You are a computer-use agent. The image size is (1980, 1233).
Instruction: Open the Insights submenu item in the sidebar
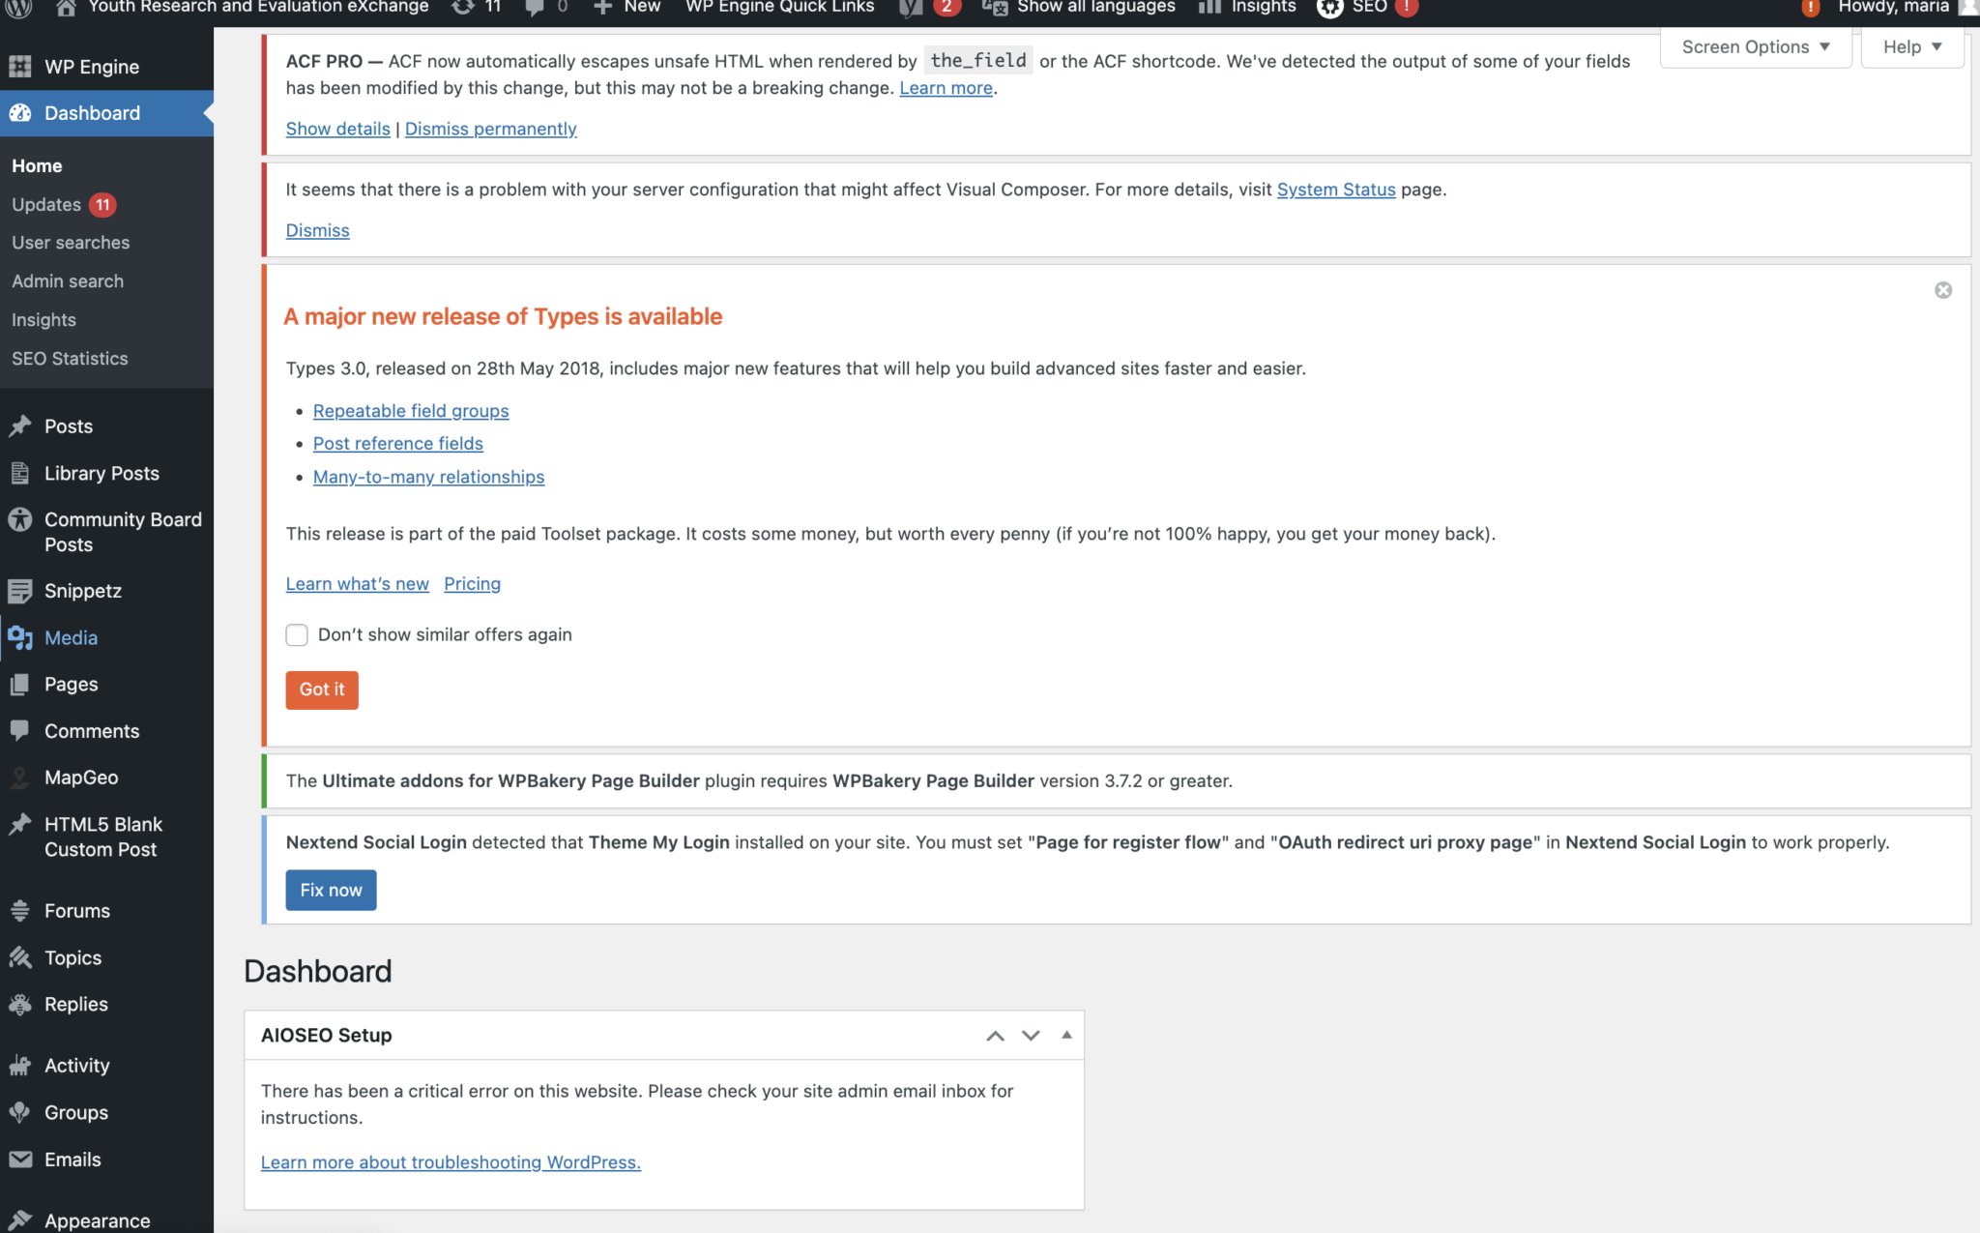[44, 320]
